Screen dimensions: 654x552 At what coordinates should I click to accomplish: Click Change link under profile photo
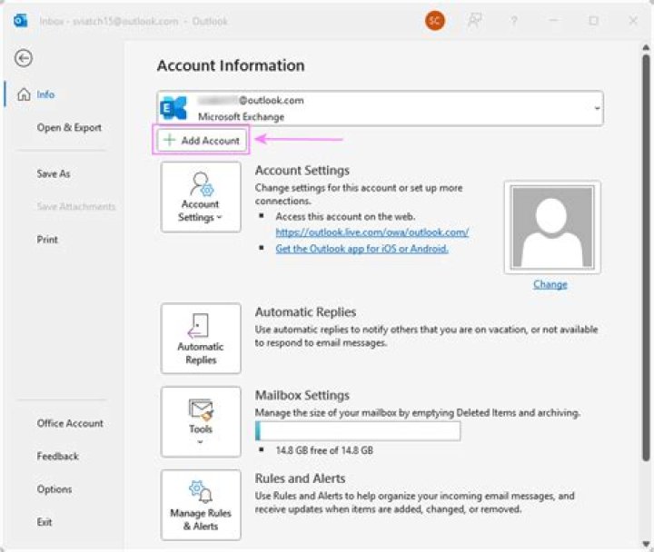tap(550, 284)
